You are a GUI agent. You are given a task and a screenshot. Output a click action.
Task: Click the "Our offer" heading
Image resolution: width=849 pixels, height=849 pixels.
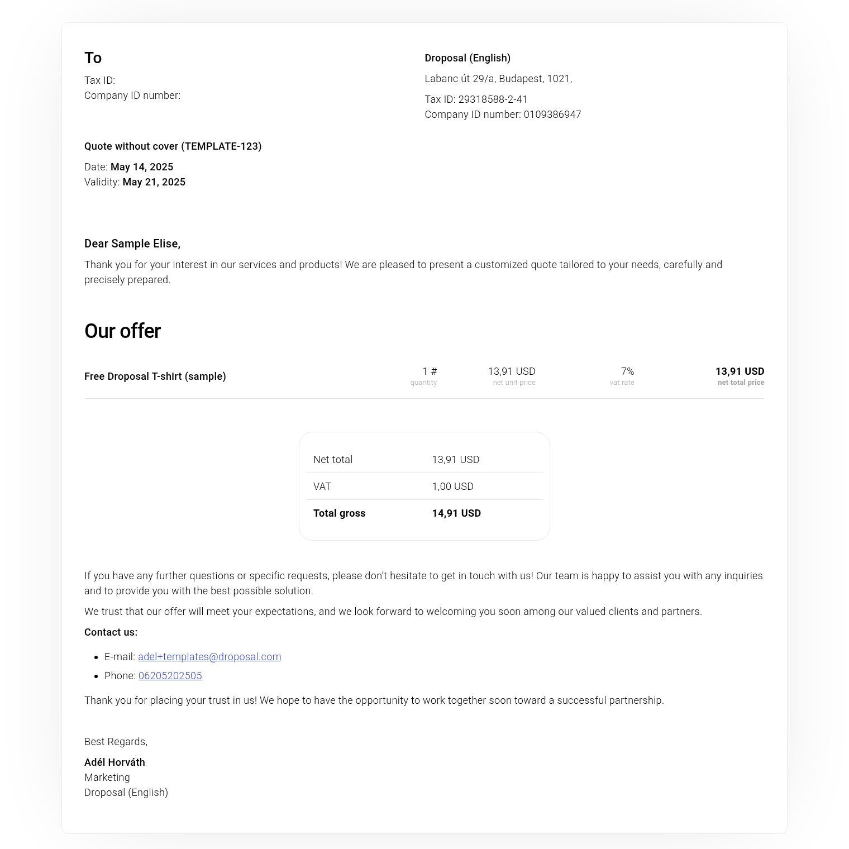coord(122,331)
